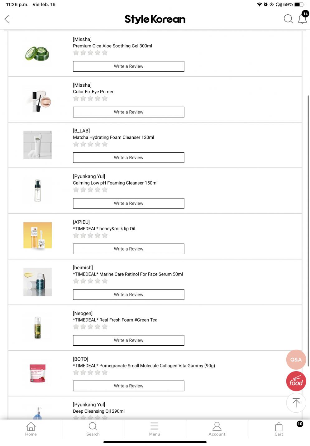Image resolution: width=310 pixels, height=446 pixels.
Task: Tap the StyleKorean logo
Action: (155, 19)
